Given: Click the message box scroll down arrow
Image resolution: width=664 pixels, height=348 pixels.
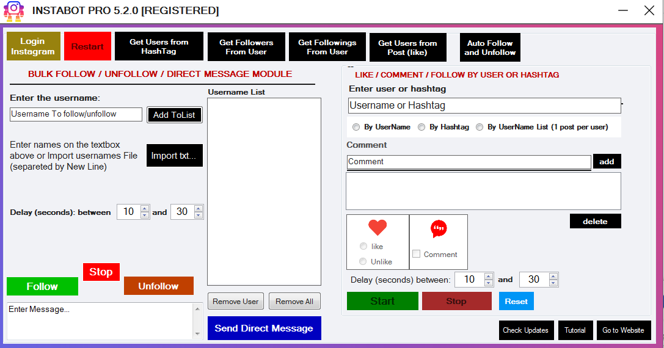Looking at the screenshot, I should click(197, 334).
